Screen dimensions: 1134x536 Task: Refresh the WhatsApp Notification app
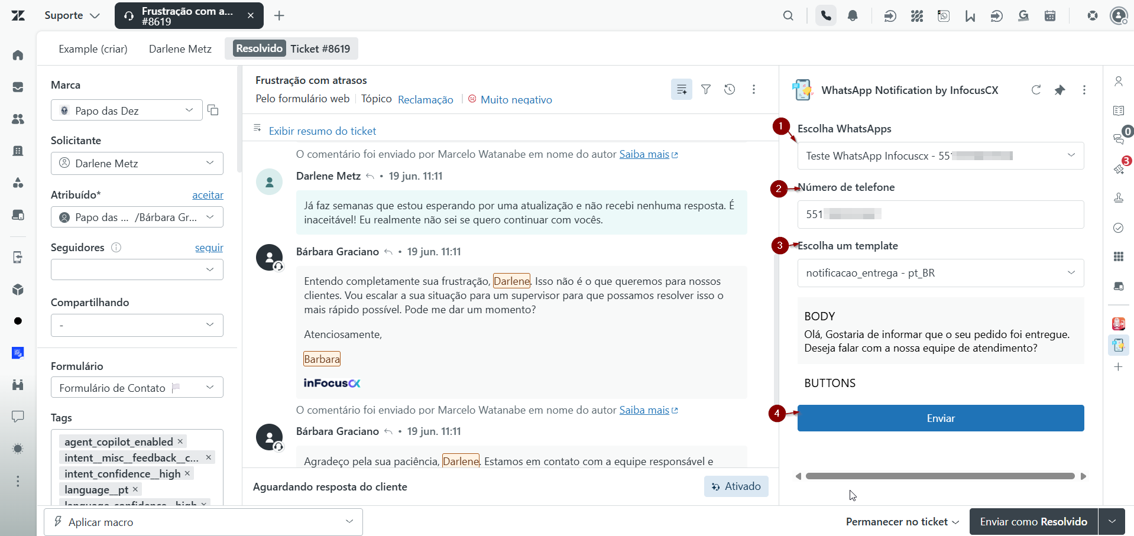1036,90
